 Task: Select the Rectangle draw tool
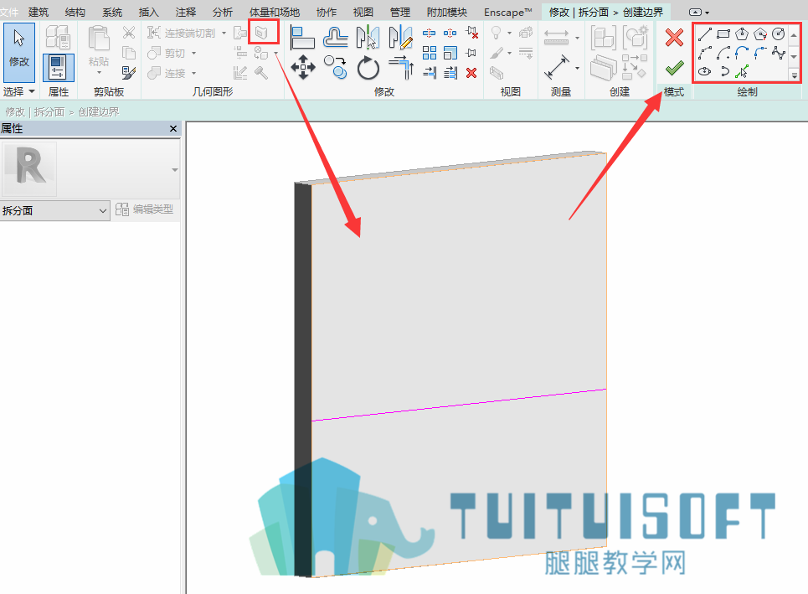[x=723, y=34]
